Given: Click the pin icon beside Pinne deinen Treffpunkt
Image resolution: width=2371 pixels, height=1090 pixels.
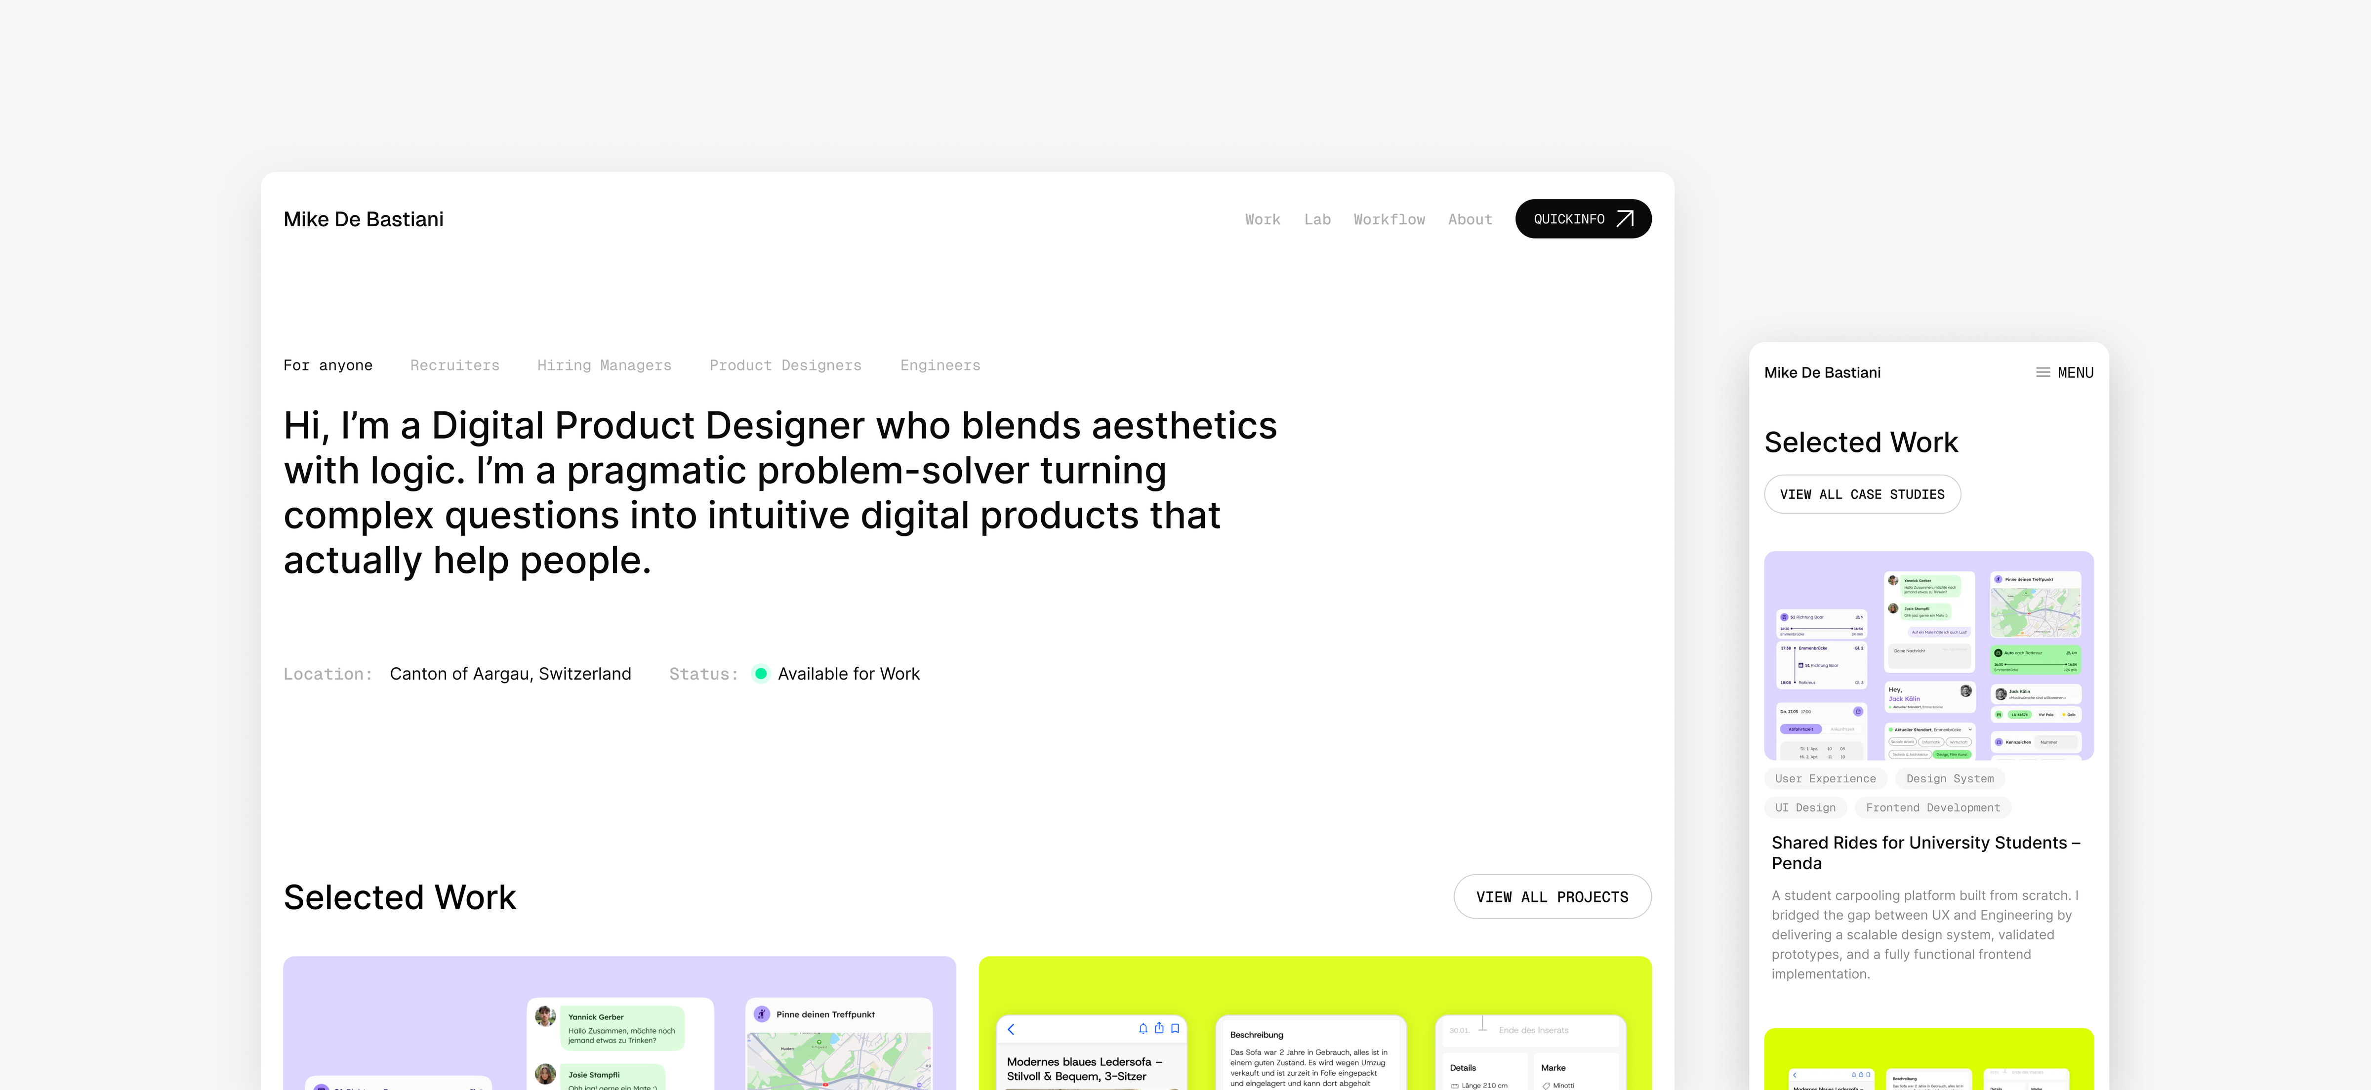Looking at the screenshot, I should coord(762,1013).
